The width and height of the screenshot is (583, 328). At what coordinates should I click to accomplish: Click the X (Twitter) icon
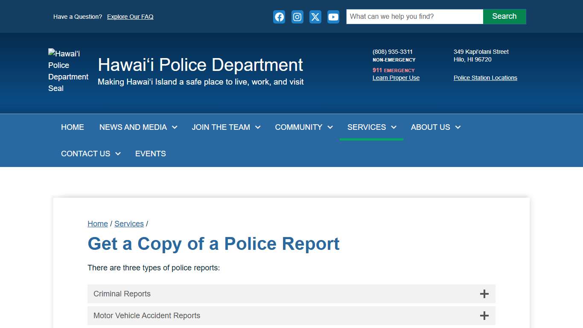pyautogui.click(x=315, y=17)
